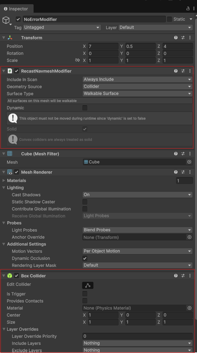Click the Edit Collider button

(x=88, y=285)
